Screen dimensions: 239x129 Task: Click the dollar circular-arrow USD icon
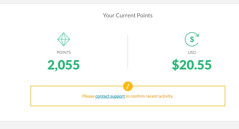coord(192,39)
